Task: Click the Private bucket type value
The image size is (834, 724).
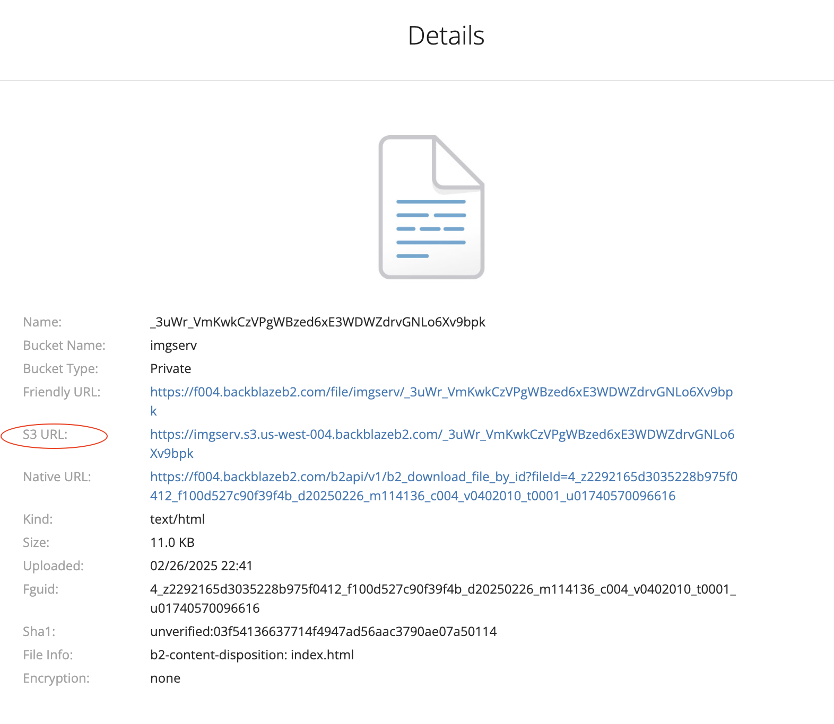Action: point(170,369)
